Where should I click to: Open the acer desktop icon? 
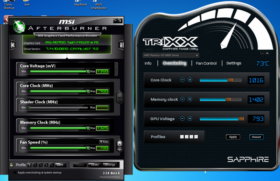(27, 3)
